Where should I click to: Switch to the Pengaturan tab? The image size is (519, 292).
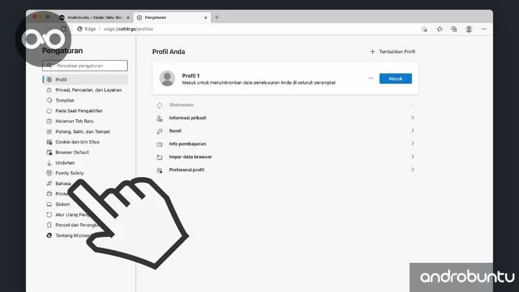coord(171,18)
